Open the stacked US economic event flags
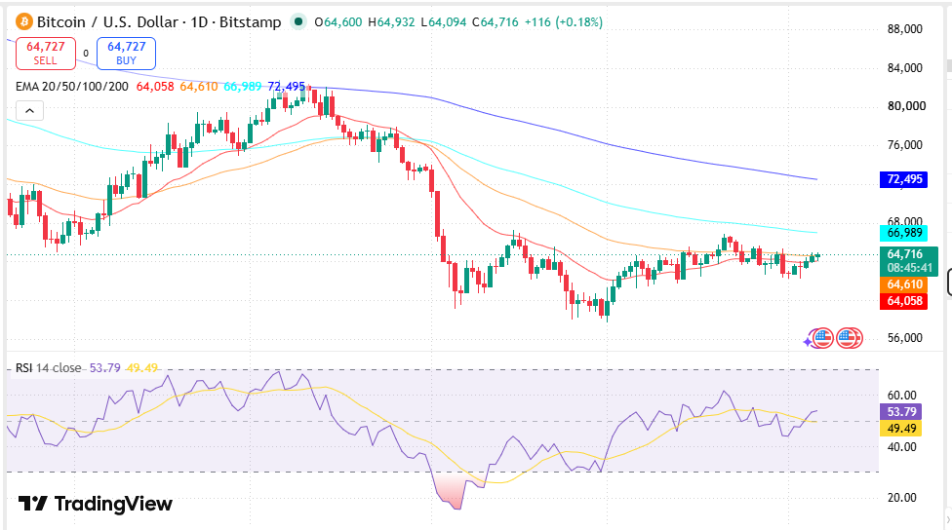 pyautogui.click(x=850, y=338)
